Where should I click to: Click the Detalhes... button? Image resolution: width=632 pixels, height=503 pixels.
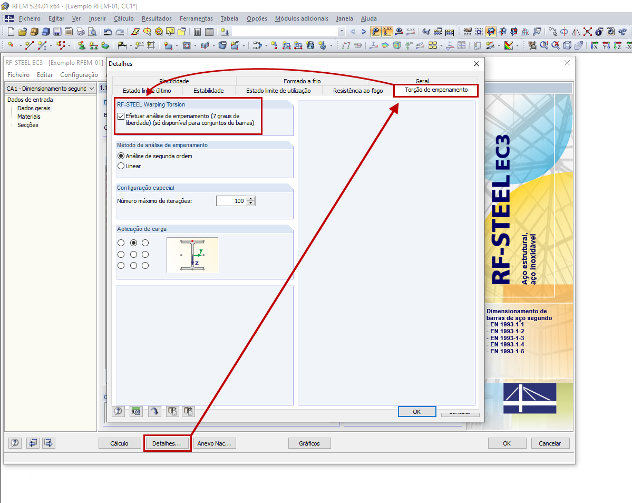167,443
